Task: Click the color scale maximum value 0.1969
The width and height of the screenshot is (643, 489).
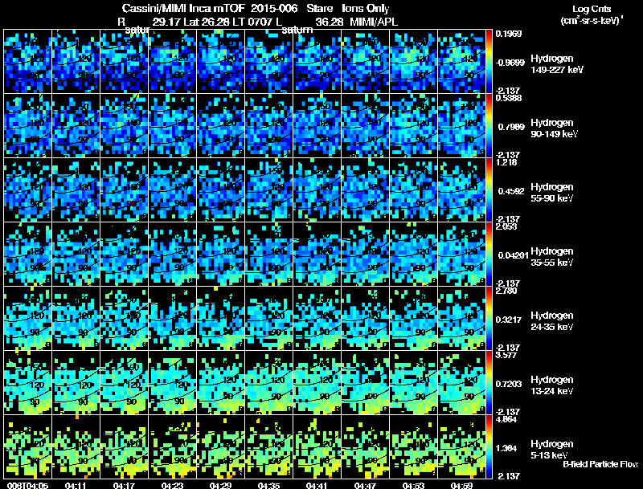Action: pyautogui.click(x=509, y=34)
